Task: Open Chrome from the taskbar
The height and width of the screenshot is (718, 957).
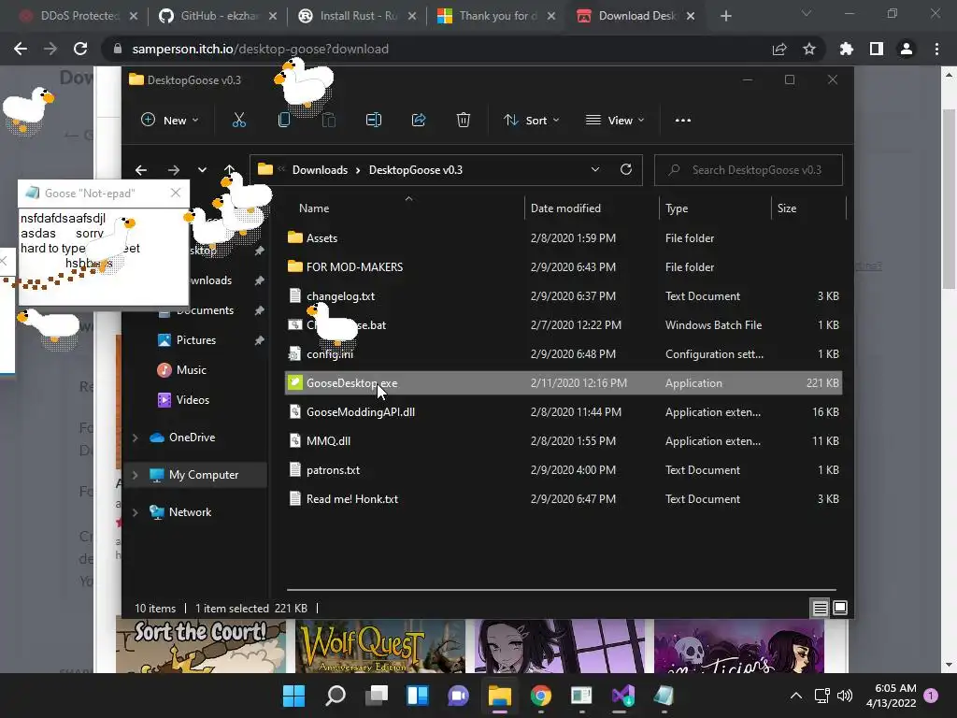Action: point(541,696)
